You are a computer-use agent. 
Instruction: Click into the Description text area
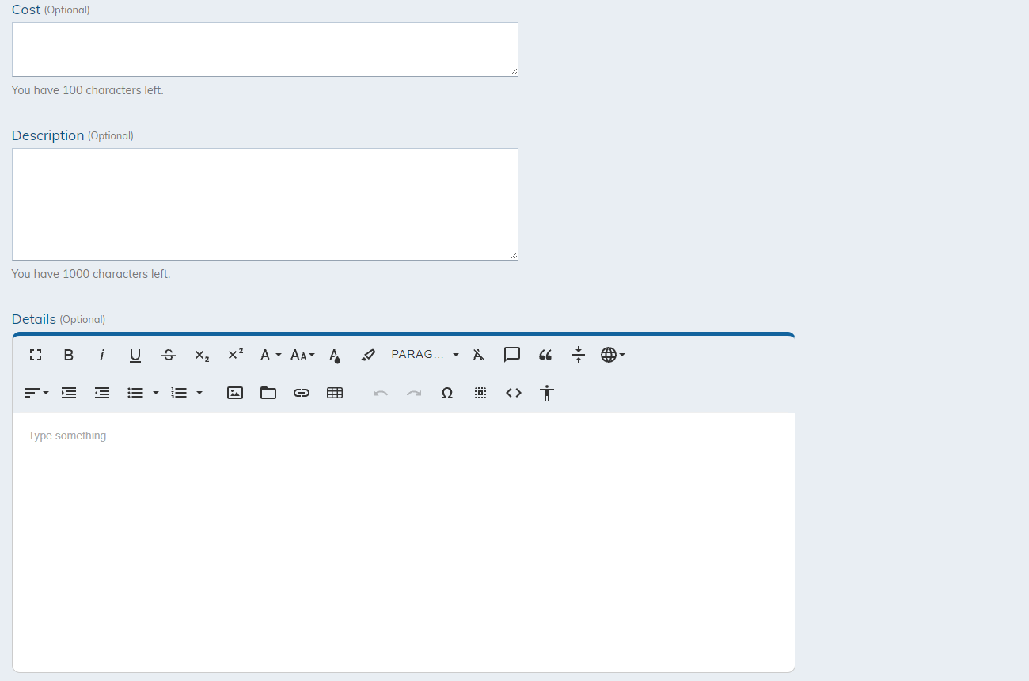(265, 204)
